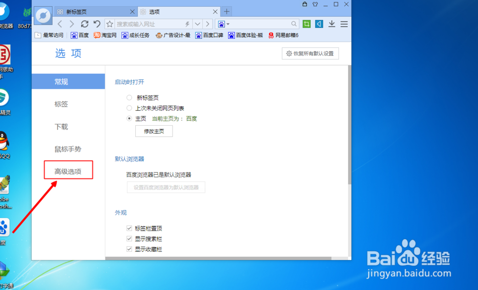Select the 新标签页 startup radio button

tap(129, 97)
